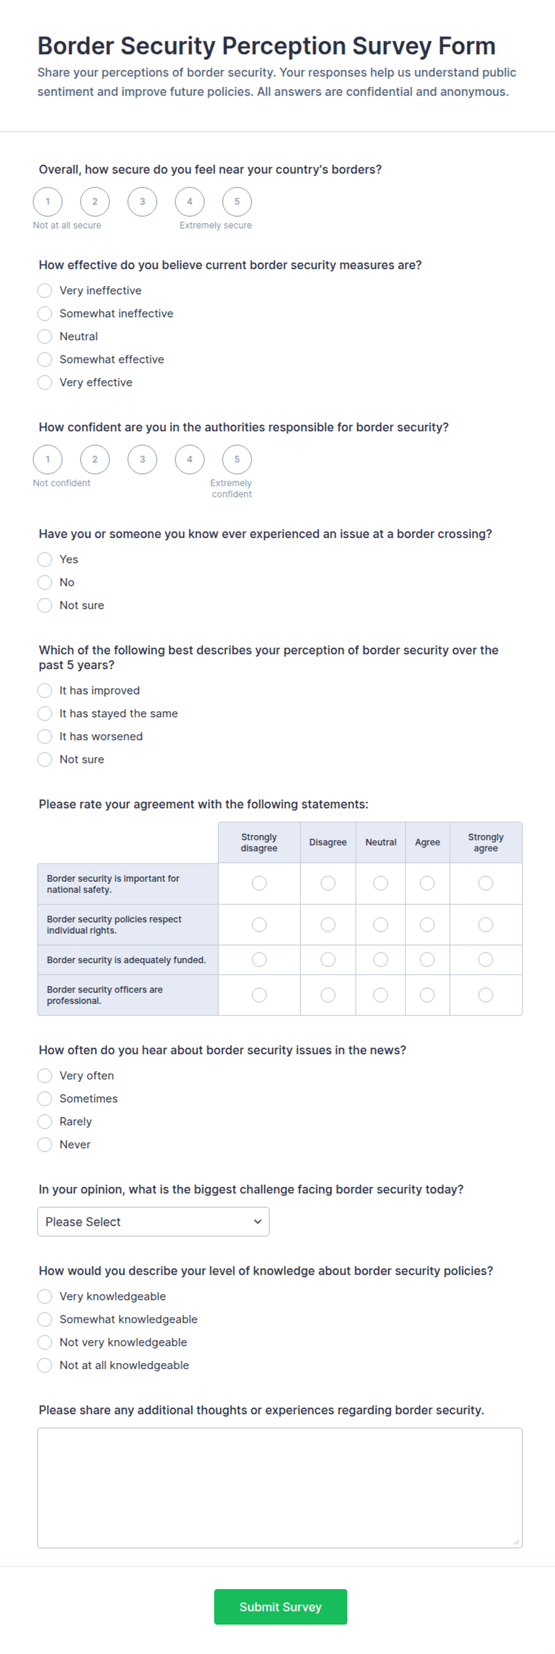Mark Strongly agree for national safety statement
555x1654 pixels.
click(x=486, y=883)
